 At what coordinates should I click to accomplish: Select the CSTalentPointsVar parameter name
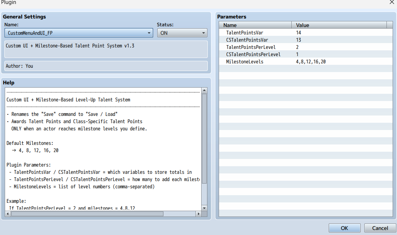pos(247,40)
